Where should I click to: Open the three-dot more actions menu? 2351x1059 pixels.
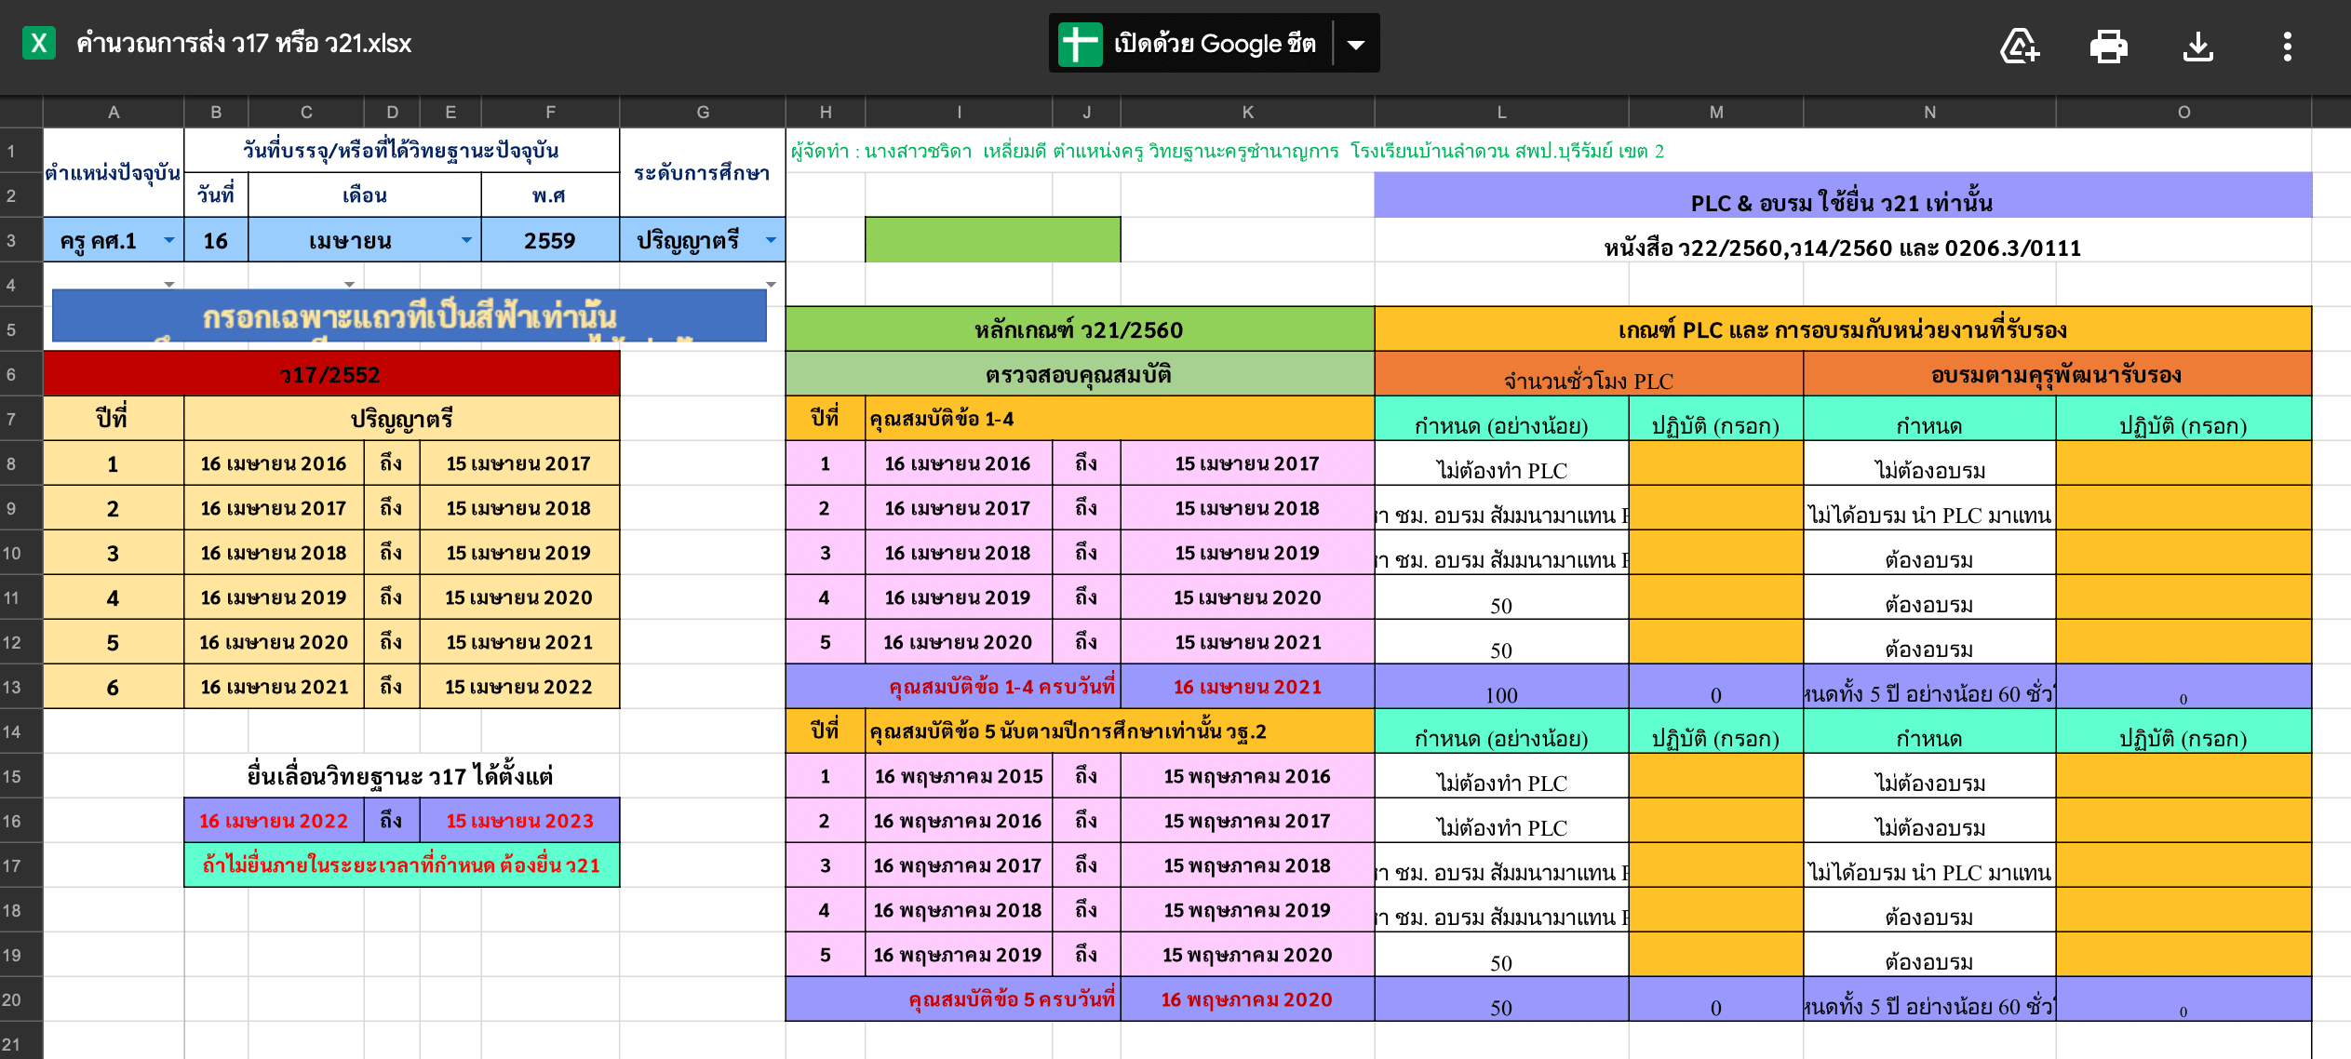2287,46
